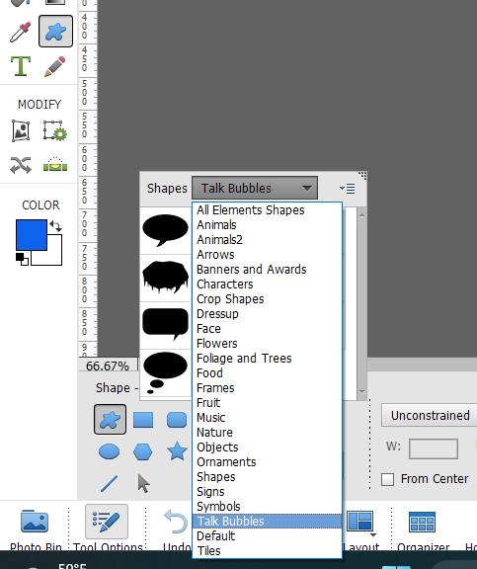Pick the thought bubble shape thumbnail
The width and height of the screenshot is (477, 569).
(x=165, y=372)
